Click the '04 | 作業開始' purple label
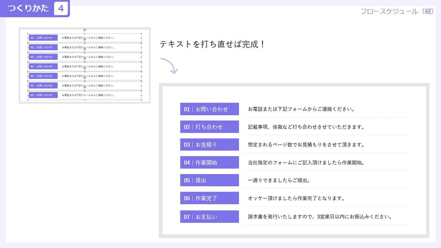The height and width of the screenshot is (248, 441). pyautogui.click(x=210, y=163)
